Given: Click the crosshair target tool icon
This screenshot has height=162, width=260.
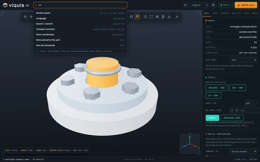Looking at the screenshot, I should (25, 16).
